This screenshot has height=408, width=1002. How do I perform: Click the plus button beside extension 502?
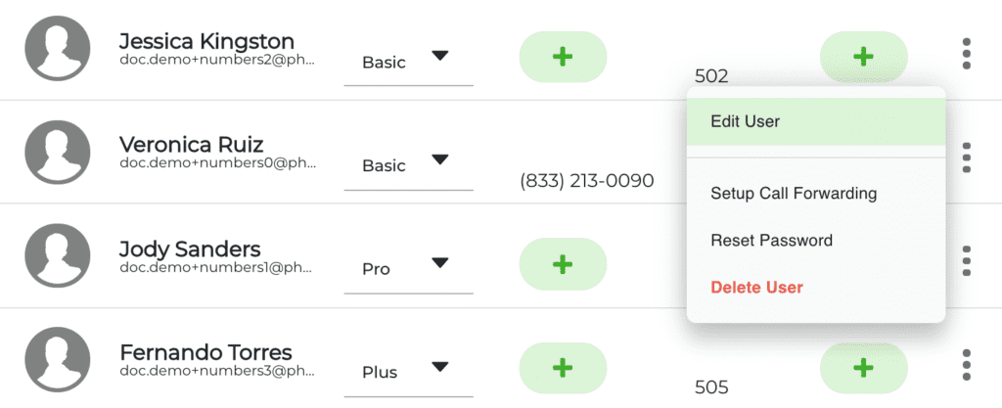(x=863, y=57)
